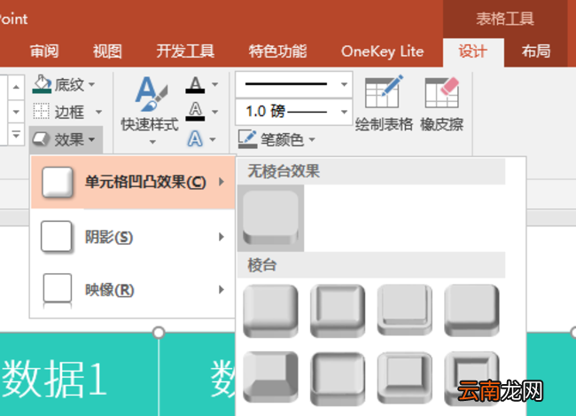Image resolution: width=576 pixels, height=416 pixels.
Task: Apply first bevel preset in 棱台 top row
Action: 271,311
